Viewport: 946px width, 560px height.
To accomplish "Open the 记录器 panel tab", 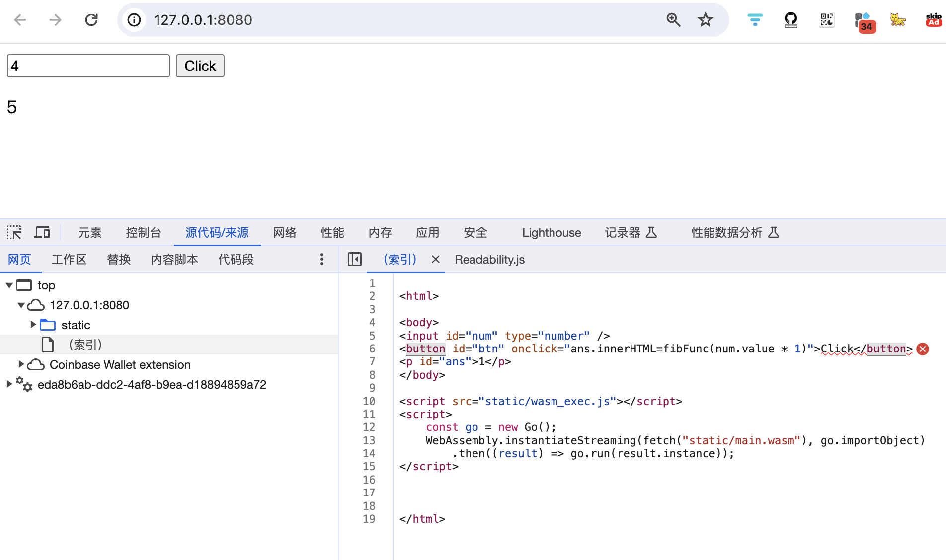I will click(x=631, y=233).
